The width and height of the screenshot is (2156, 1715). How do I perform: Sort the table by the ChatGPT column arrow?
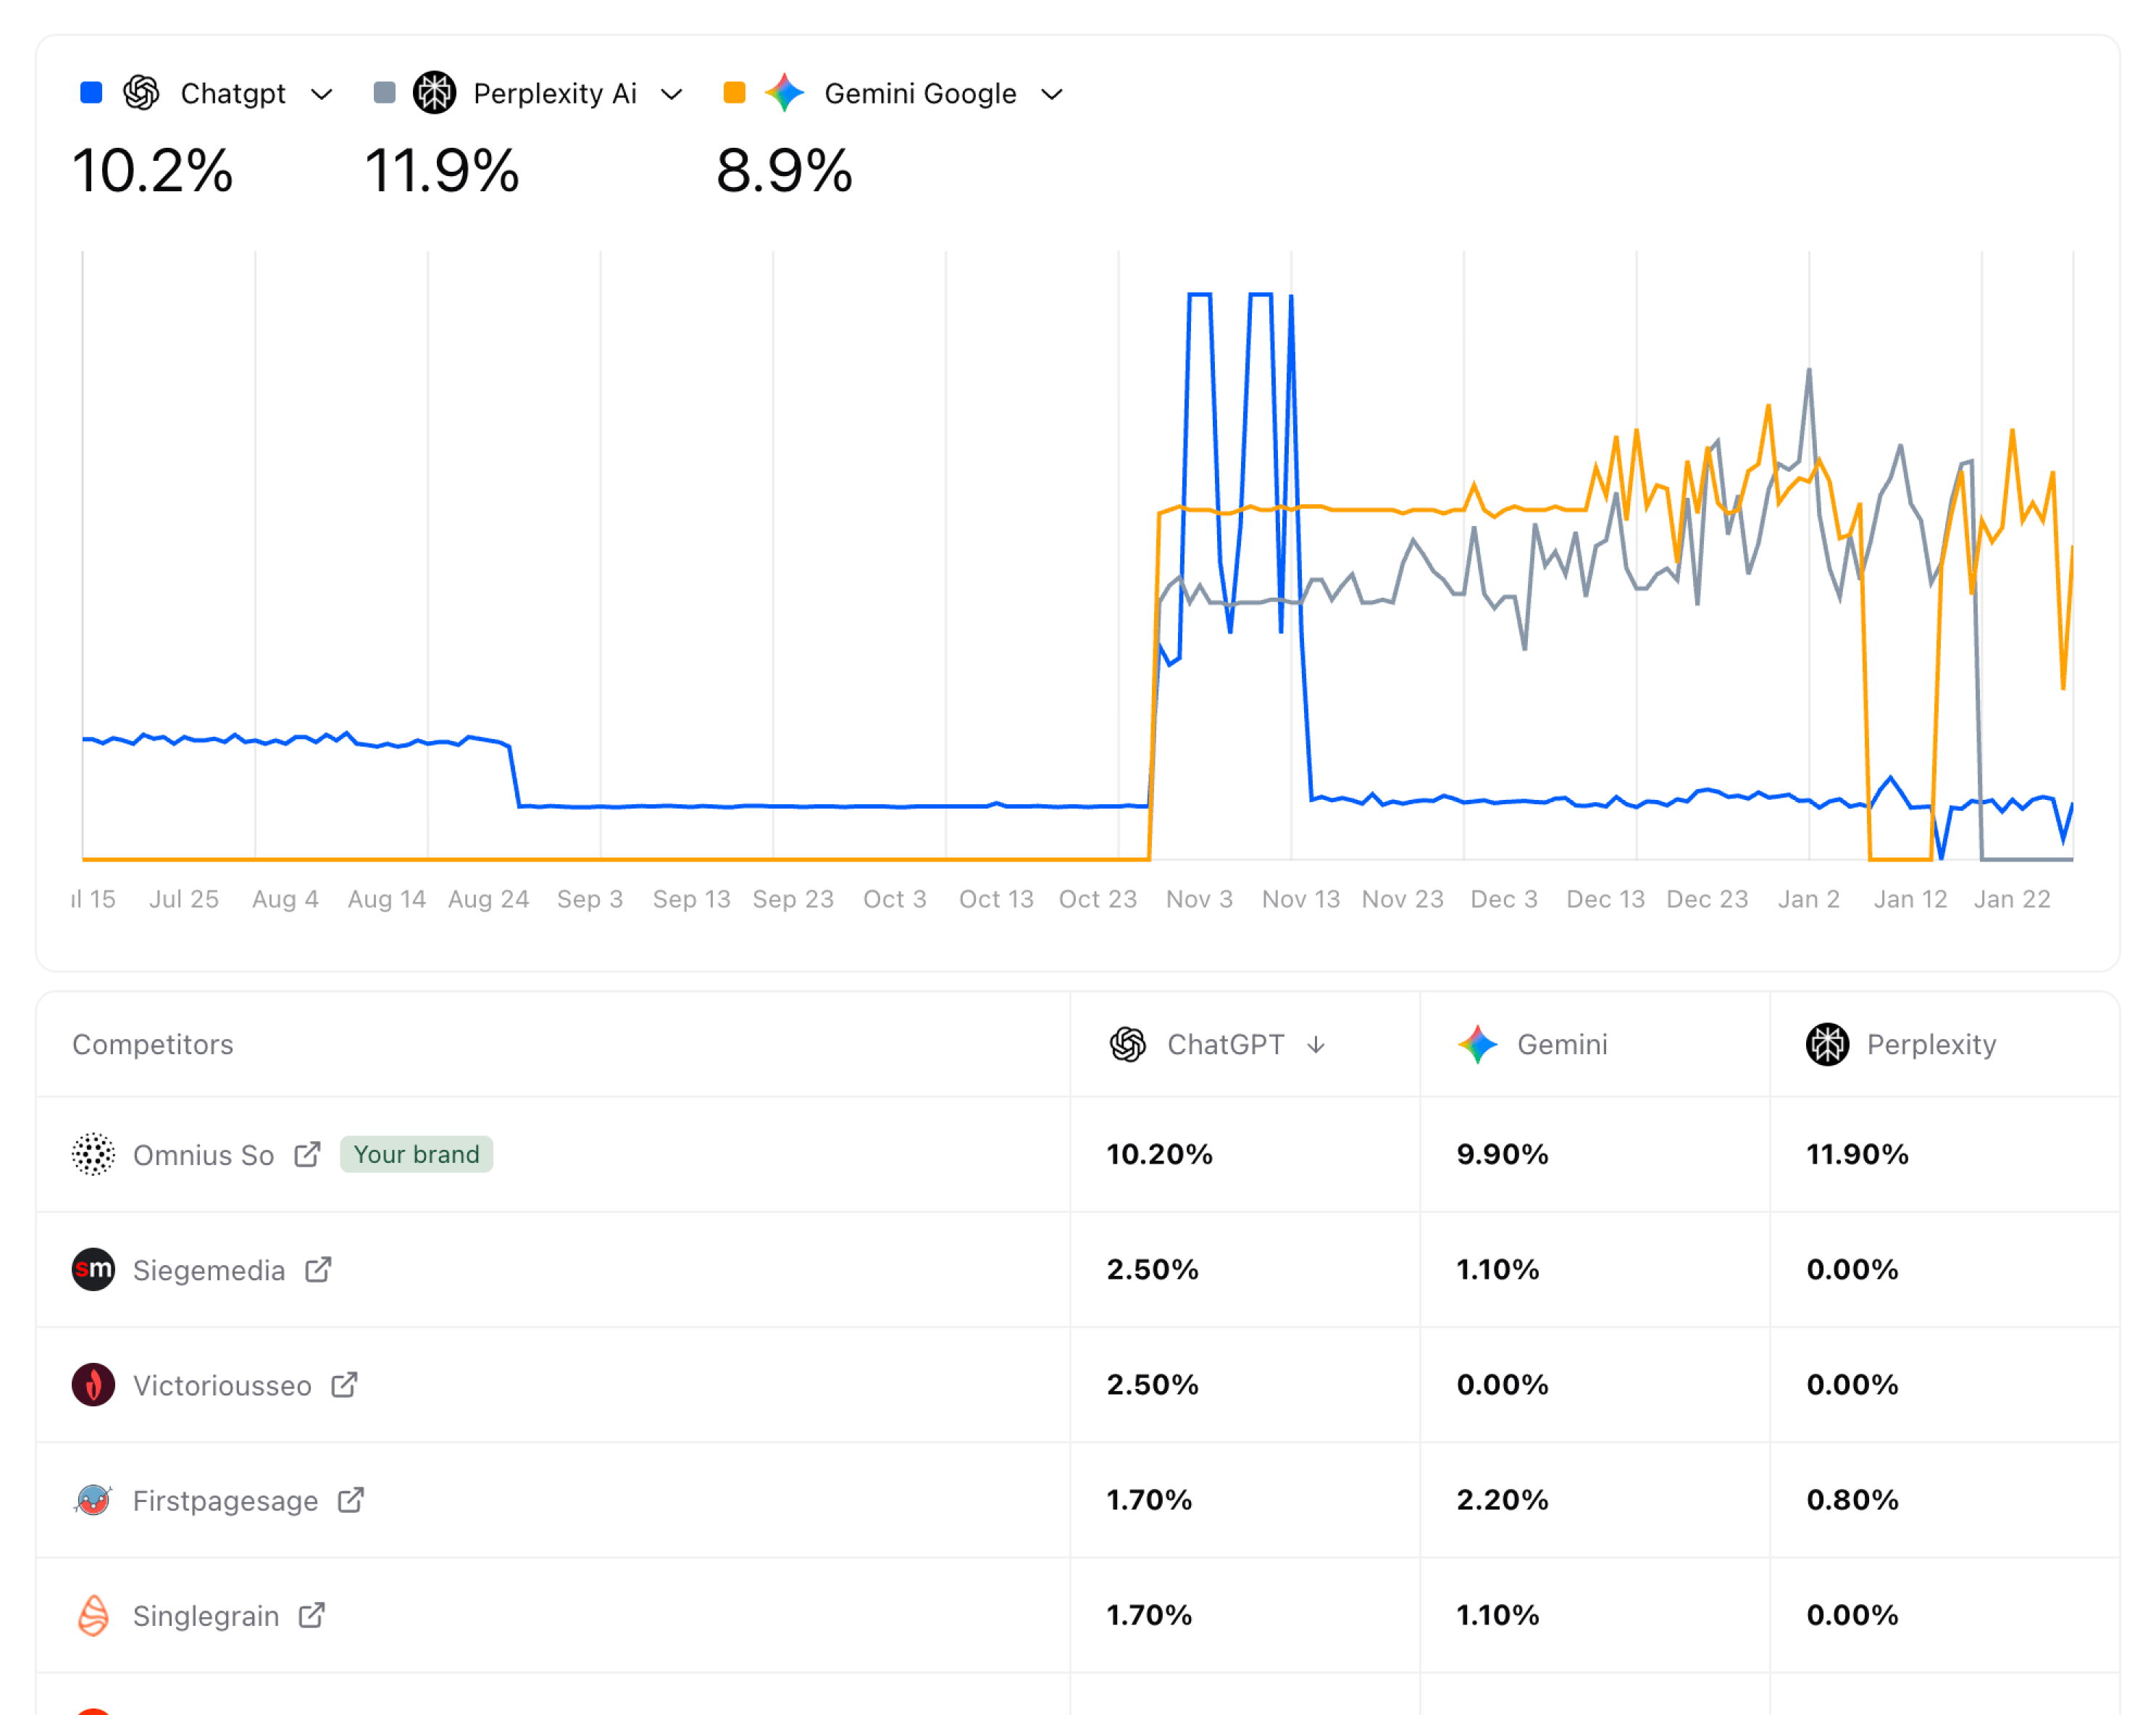click(x=1316, y=1044)
